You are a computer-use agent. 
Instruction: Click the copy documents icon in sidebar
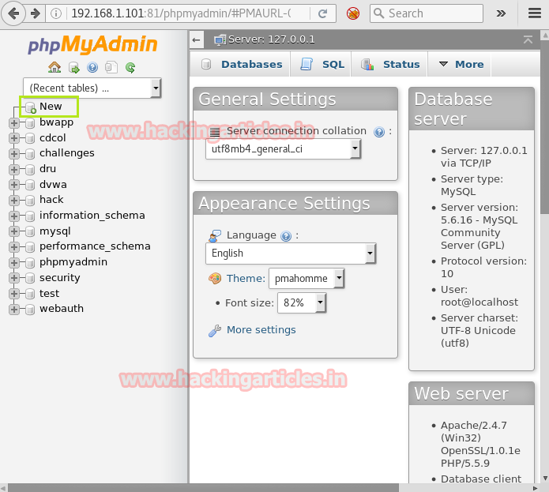click(111, 67)
